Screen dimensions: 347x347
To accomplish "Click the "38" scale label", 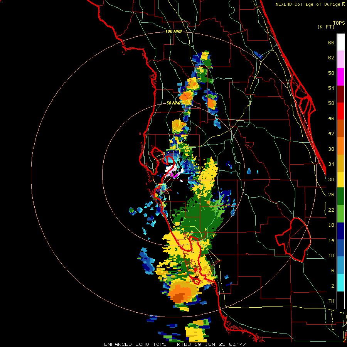I will tap(331, 149).
